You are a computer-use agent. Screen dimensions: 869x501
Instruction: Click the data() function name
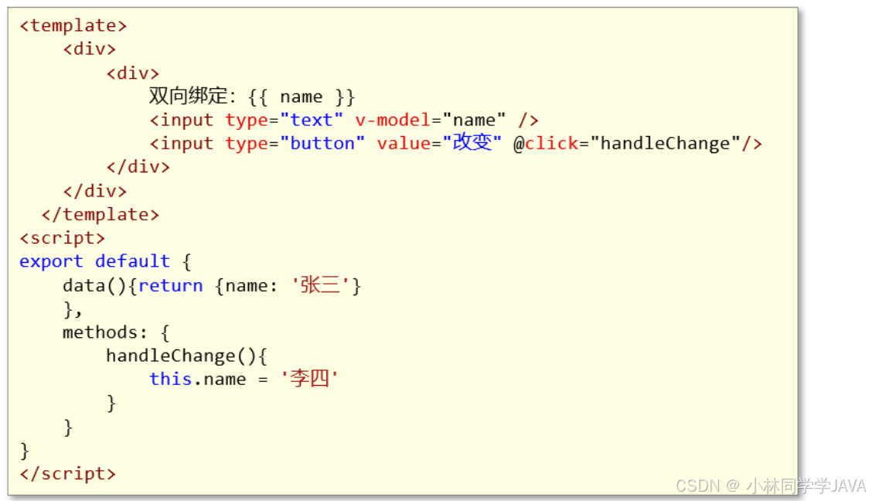click(95, 285)
